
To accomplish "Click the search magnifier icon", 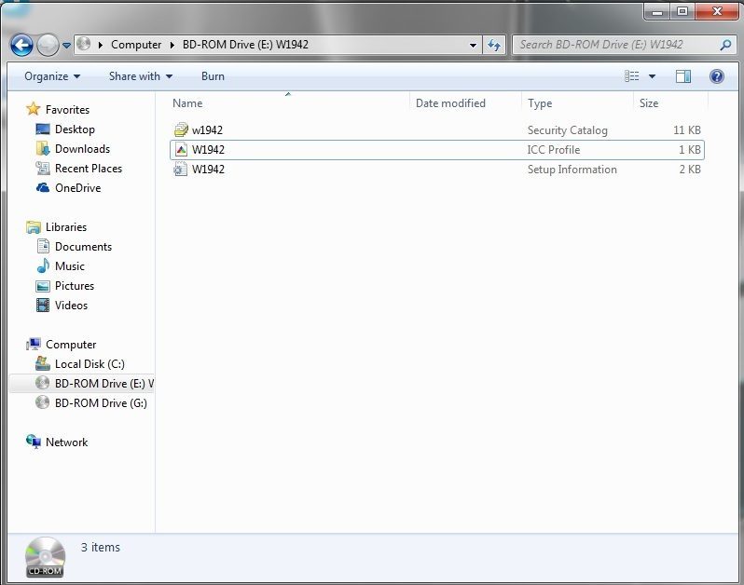I will point(725,45).
